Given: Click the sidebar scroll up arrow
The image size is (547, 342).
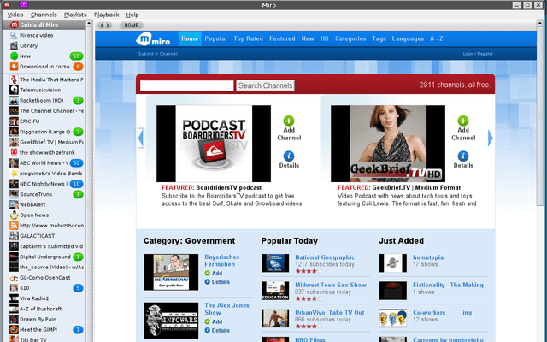Looking at the screenshot, I should click(89, 23).
